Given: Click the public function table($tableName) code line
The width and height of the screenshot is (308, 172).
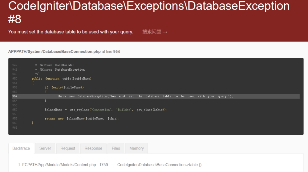Looking at the screenshot, I should click(62, 79).
